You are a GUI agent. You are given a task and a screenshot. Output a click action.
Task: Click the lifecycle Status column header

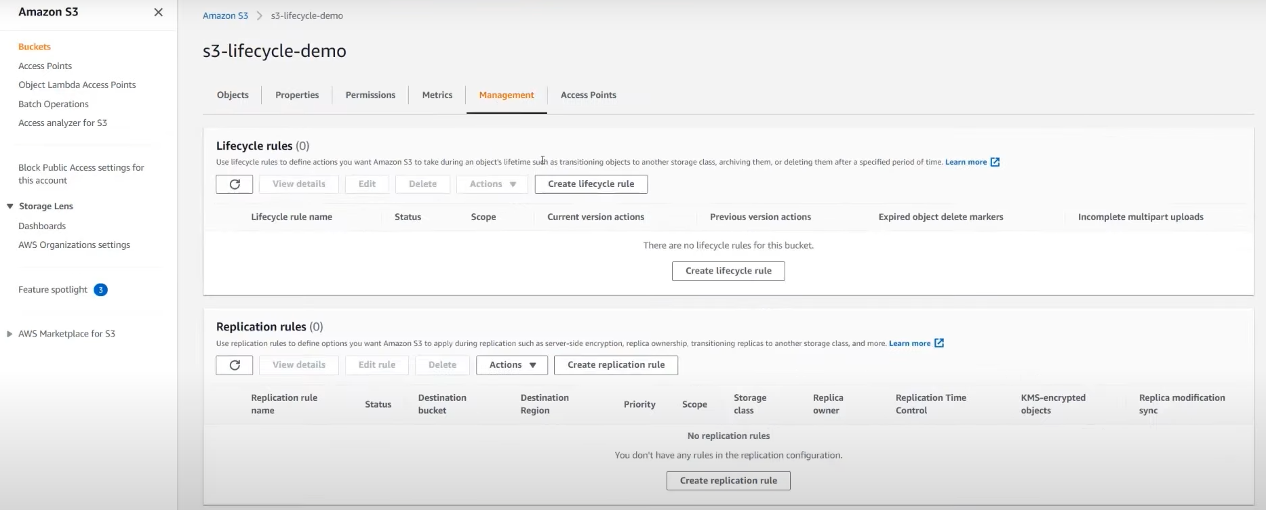click(x=408, y=217)
